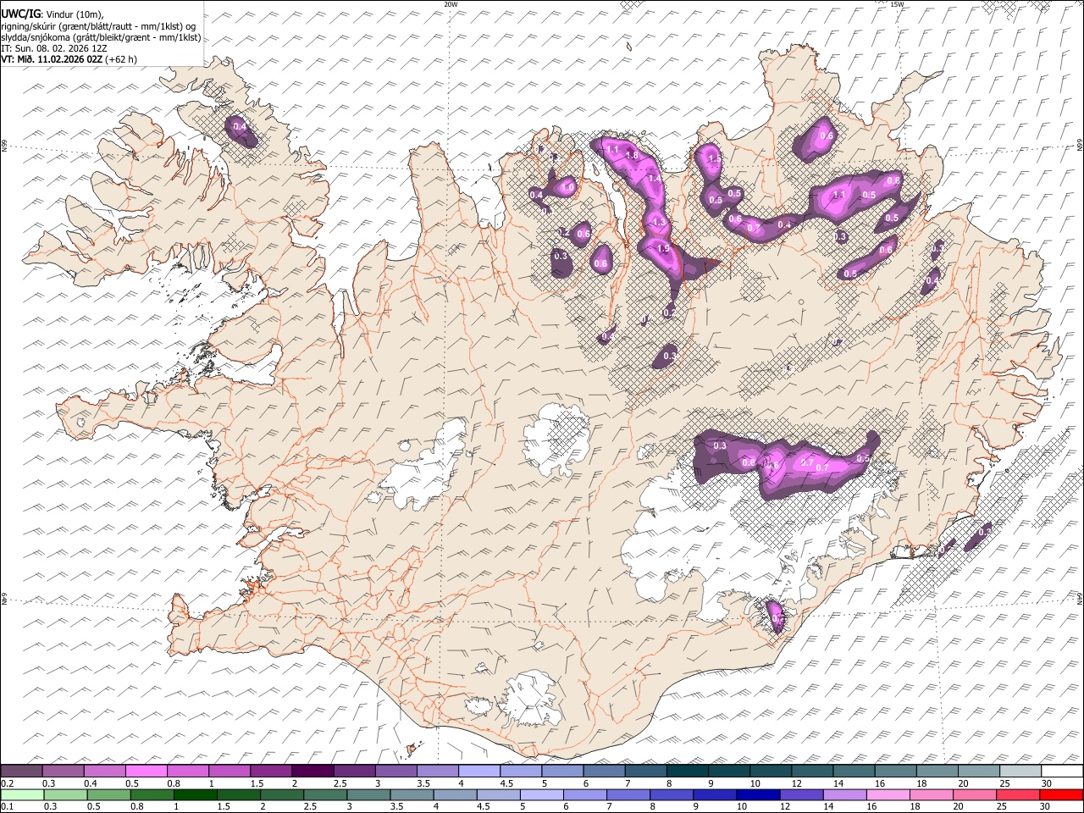Click the 'UWC/IG: Vindur (10m),' title line
Screen dimensions: 1084x813
(53, 14)
